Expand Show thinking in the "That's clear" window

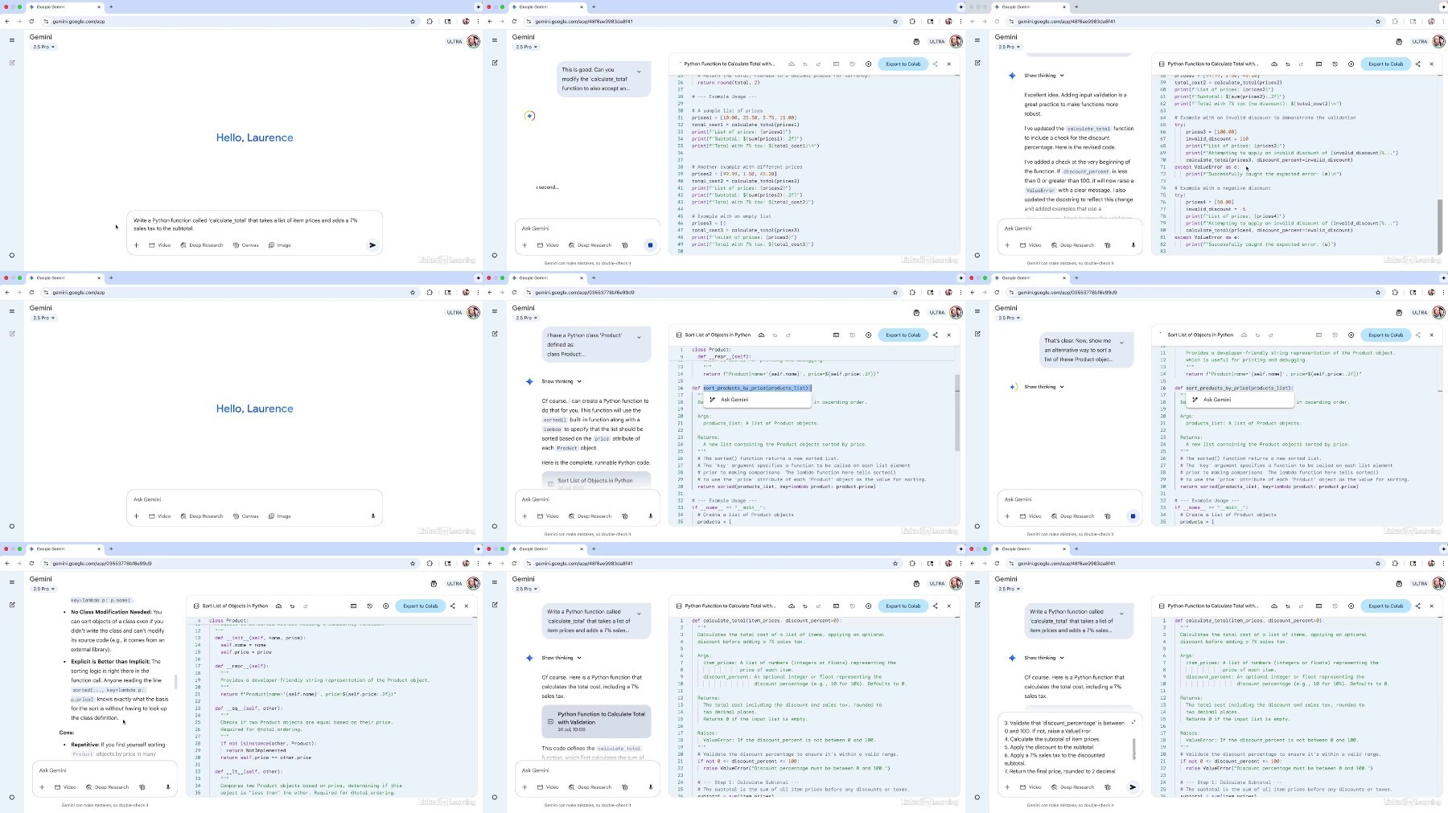pyautogui.click(x=1044, y=387)
